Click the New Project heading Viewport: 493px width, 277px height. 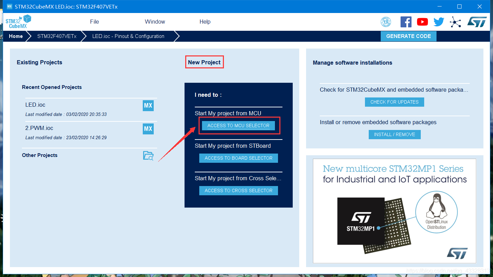tap(204, 62)
